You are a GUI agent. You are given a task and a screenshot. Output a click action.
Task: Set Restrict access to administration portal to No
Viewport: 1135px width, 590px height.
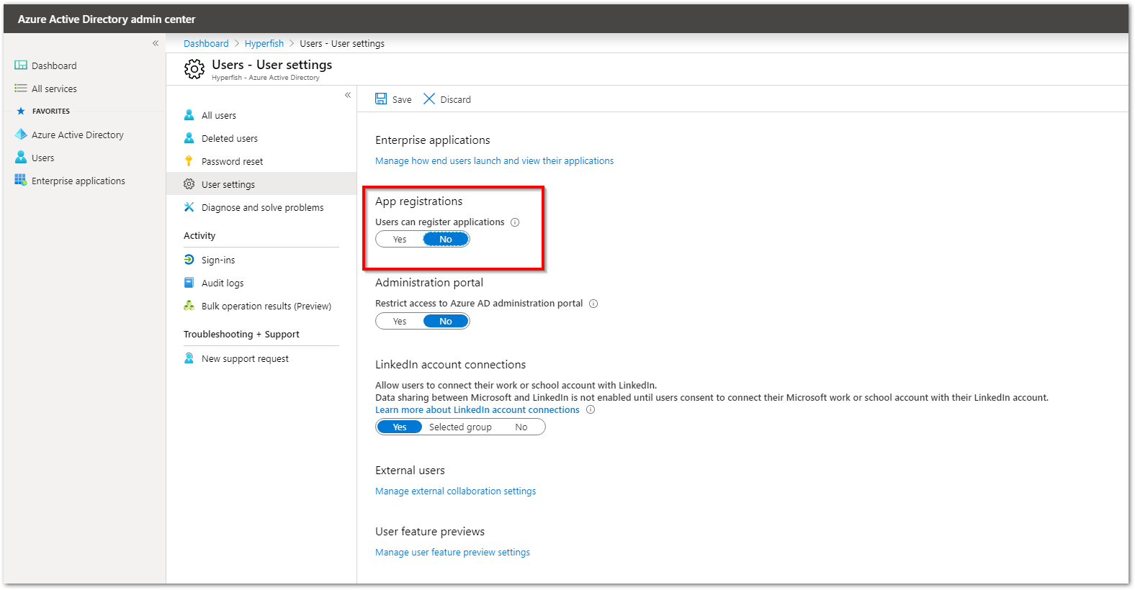446,322
